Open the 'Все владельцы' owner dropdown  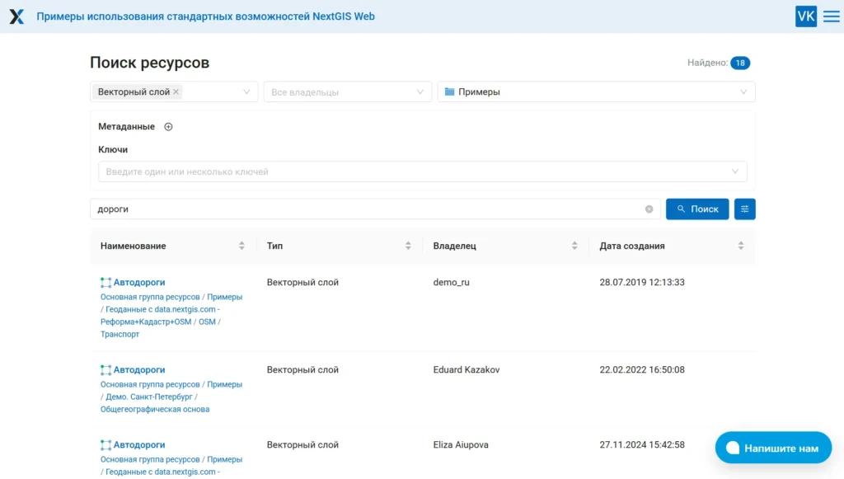[347, 92]
